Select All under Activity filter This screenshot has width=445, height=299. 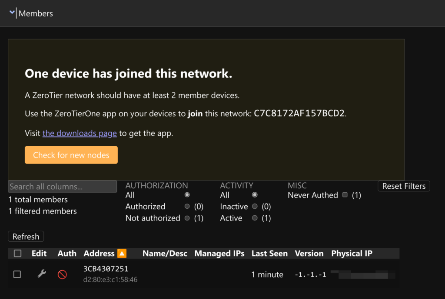point(255,195)
